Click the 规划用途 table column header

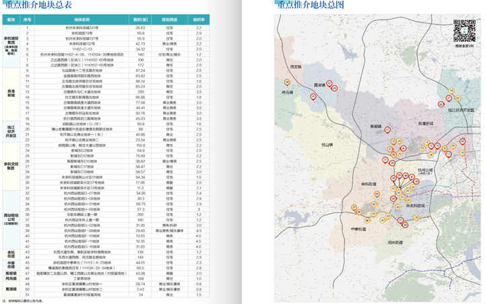tap(170, 20)
